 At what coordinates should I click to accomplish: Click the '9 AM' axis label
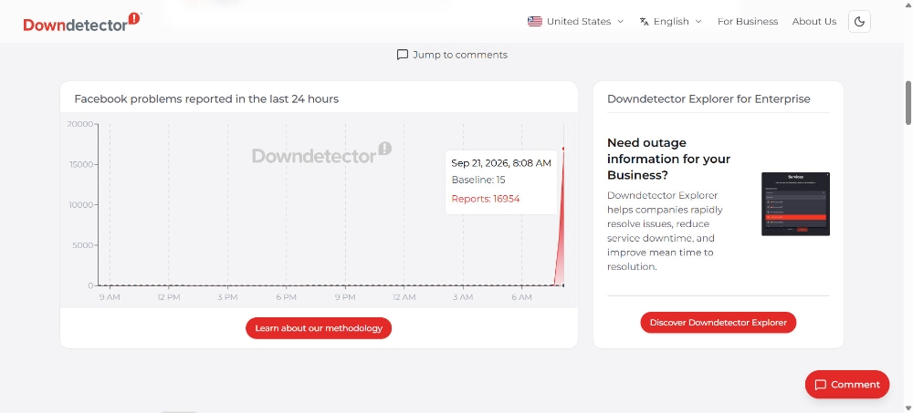click(x=110, y=297)
